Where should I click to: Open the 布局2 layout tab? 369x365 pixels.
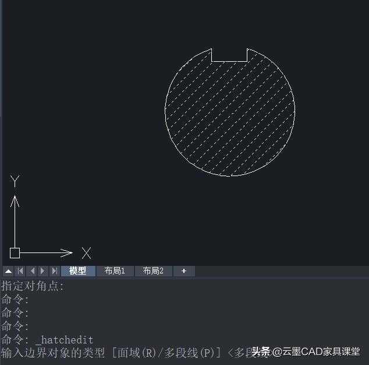coord(153,271)
